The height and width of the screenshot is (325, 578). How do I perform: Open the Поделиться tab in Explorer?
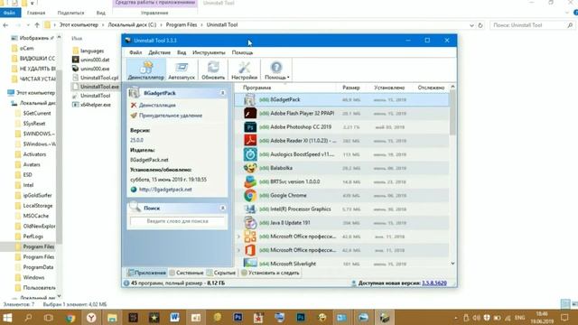click(x=70, y=13)
